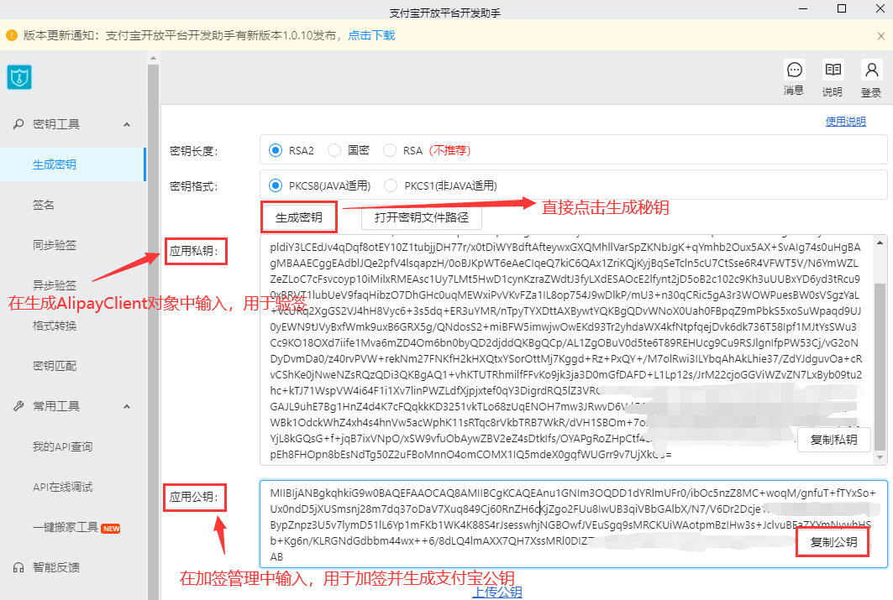
Task: Minimize the application window
Action: tap(804, 8)
